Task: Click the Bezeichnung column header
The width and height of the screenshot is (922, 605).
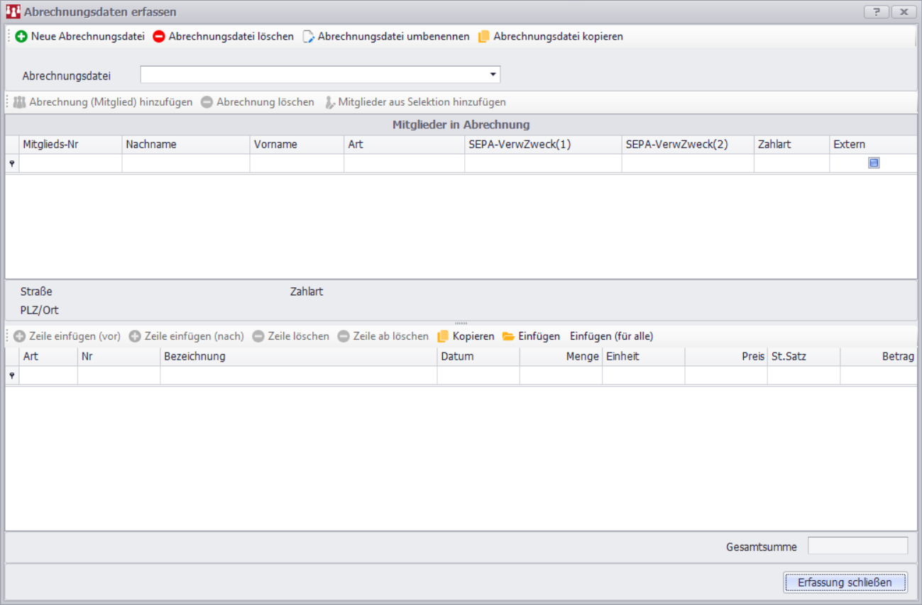Action: pos(298,356)
